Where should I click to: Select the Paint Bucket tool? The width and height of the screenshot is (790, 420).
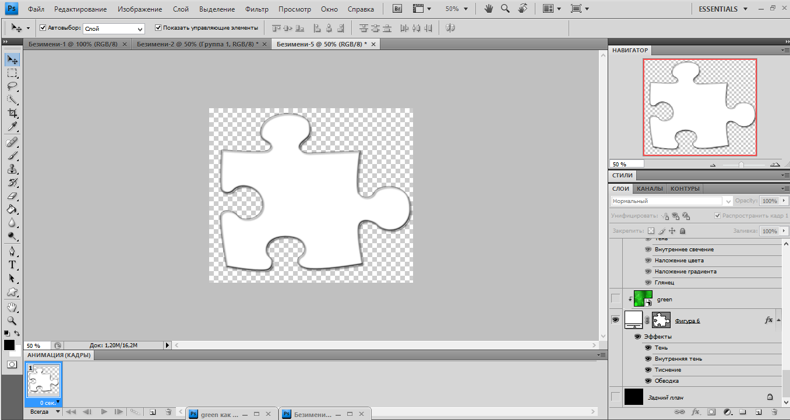click(x=12, y=209)
